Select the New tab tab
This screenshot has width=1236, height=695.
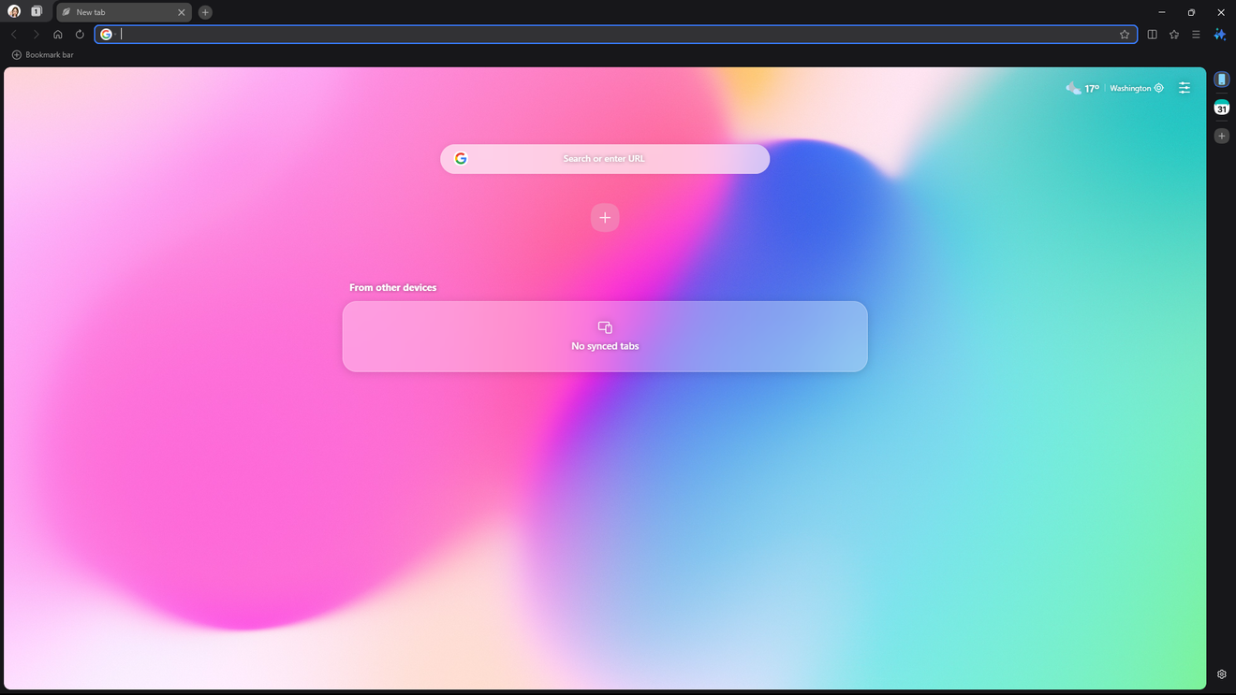(x=117, y=12)
